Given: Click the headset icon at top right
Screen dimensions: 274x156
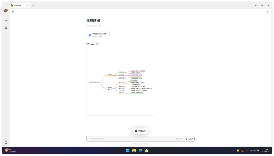Looking at the screenshot, I should coord(267,12).
